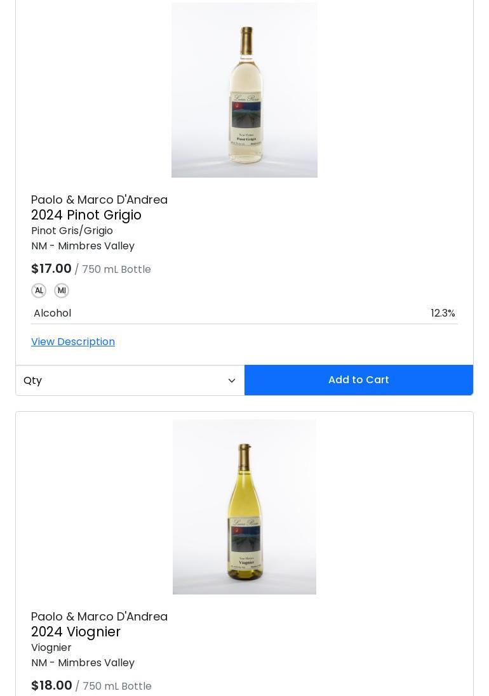Click producer name above 2024 Viognier
Image resolution: width=489 pixels, height=696 pixels.
point(99,617)
